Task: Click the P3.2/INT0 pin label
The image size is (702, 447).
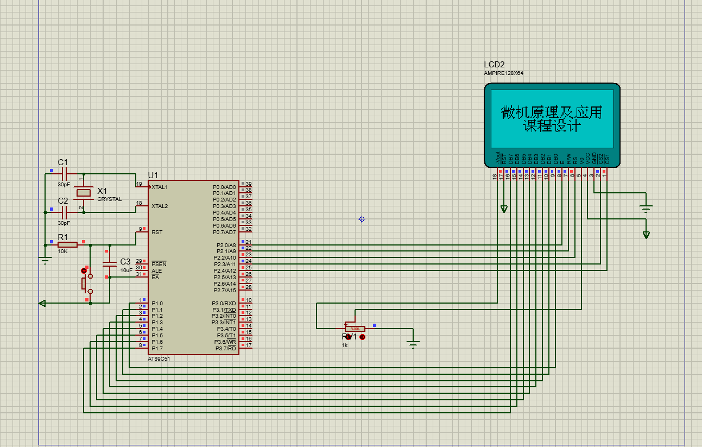Action: coord(224,316)
